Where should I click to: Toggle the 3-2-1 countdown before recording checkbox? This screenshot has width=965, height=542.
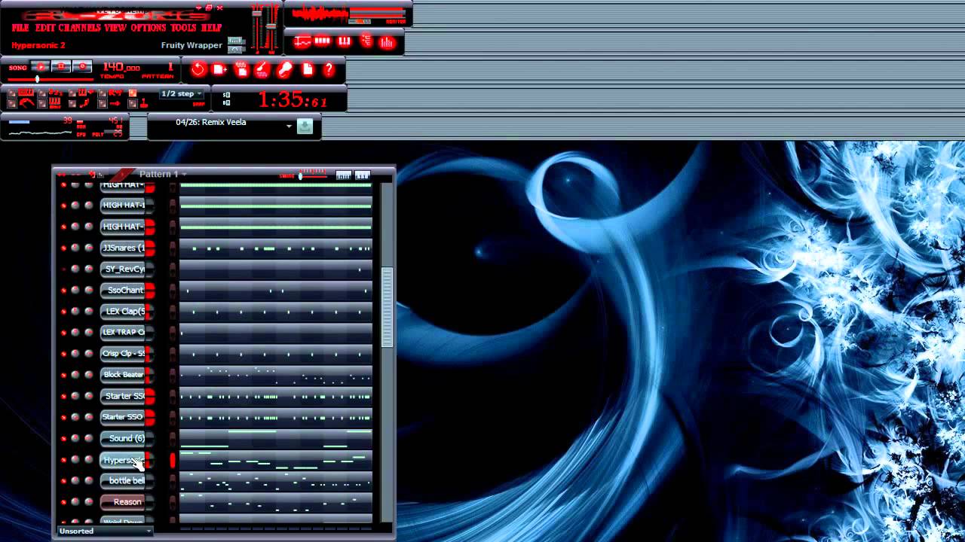point(42,94)
